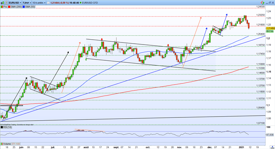Click the Volume value 371 108

[x=16, y=144]
